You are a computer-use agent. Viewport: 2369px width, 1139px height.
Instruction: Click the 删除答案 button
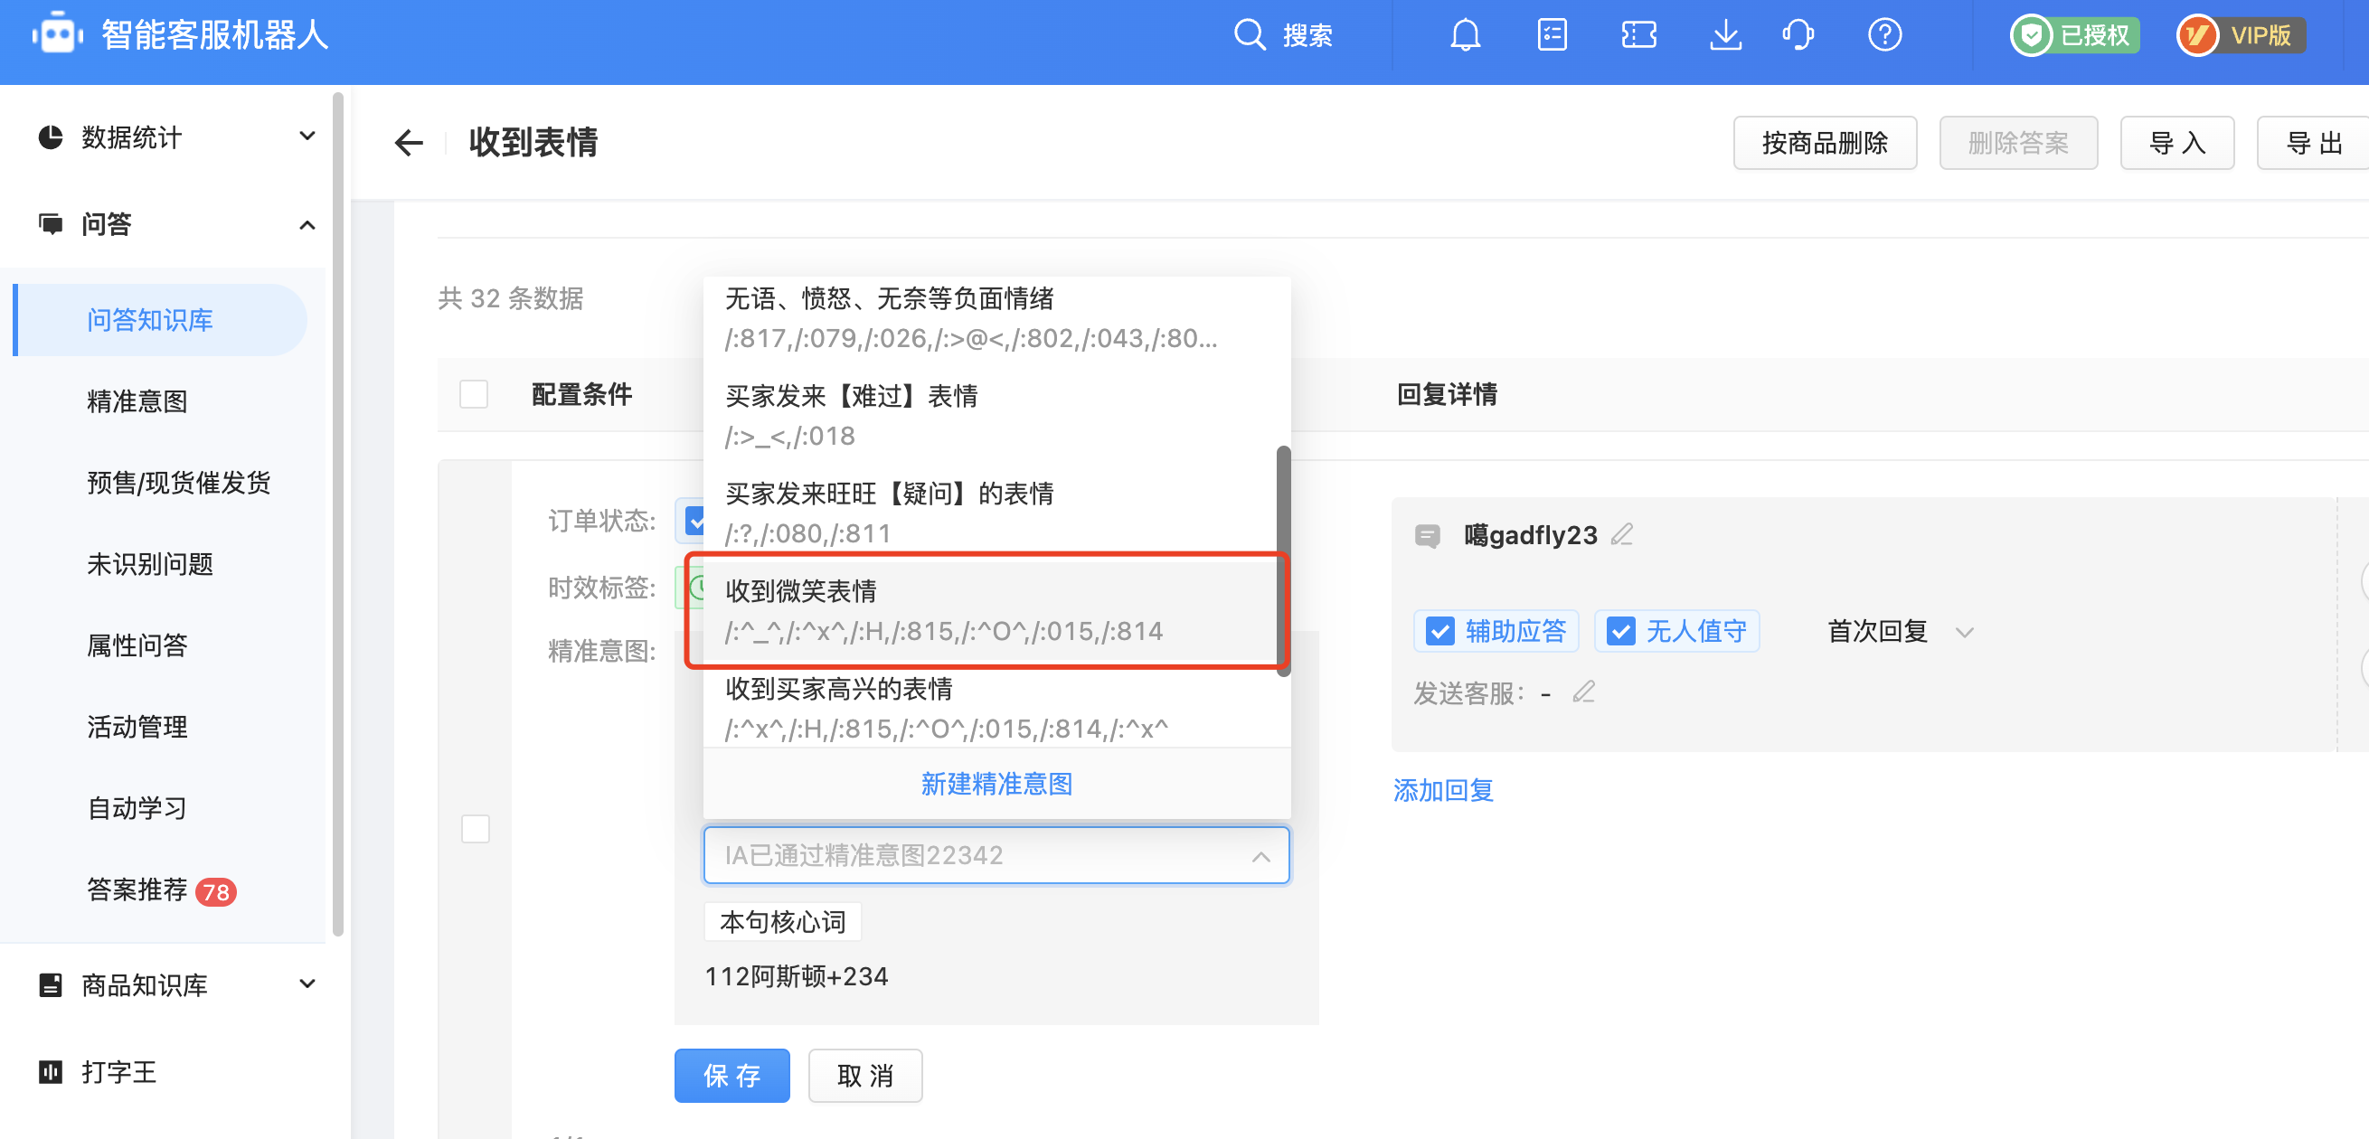tap(2017, 143)
